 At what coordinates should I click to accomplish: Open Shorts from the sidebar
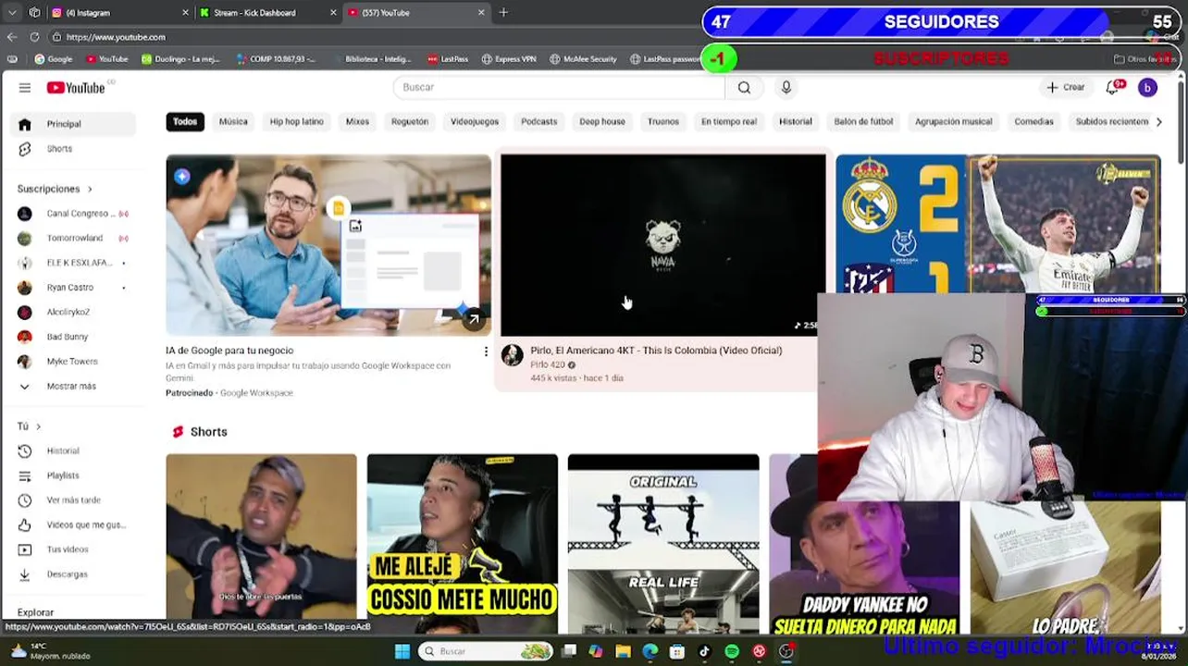pyautogui.click(x=74, y=149)
